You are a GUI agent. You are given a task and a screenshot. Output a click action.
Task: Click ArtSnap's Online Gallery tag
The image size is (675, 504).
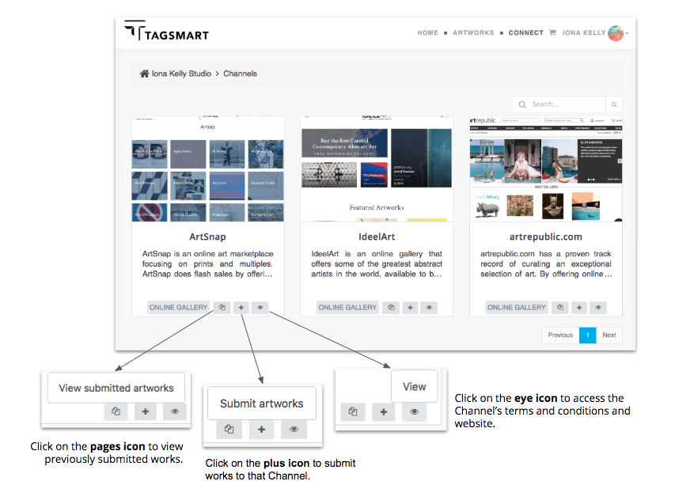tap(178, 307)
